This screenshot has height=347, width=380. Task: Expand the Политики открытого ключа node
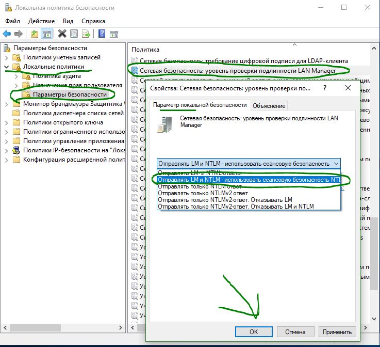click(x=7, y=123)
